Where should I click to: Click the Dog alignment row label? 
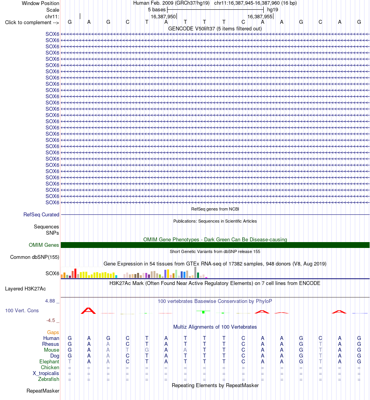tap(55, 356)
